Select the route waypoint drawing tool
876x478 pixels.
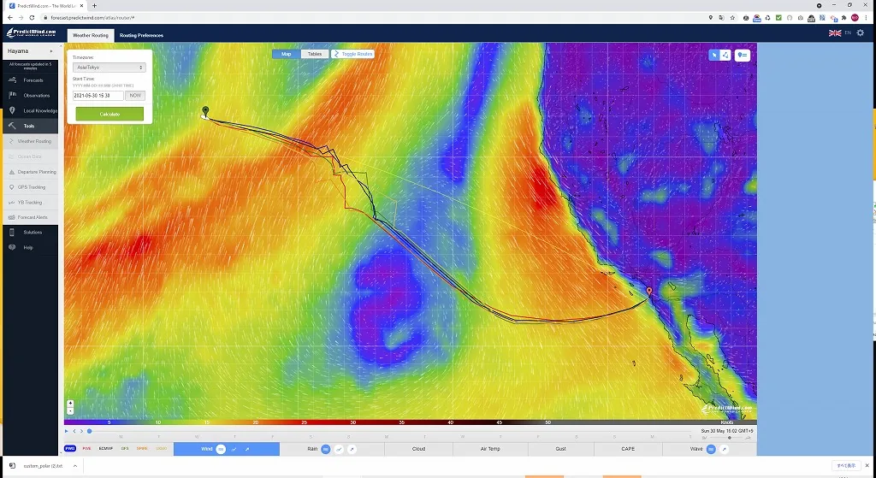[725, 55]
